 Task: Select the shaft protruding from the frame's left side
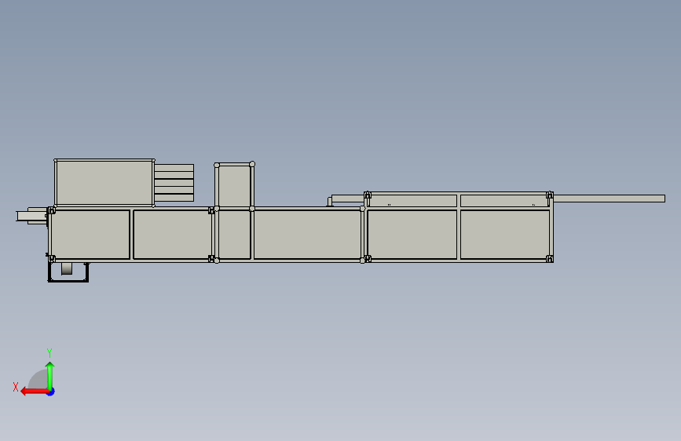click(31, 216)
